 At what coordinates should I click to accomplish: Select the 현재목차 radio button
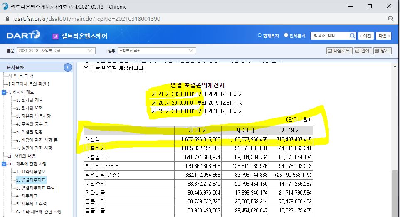(259, 35)
